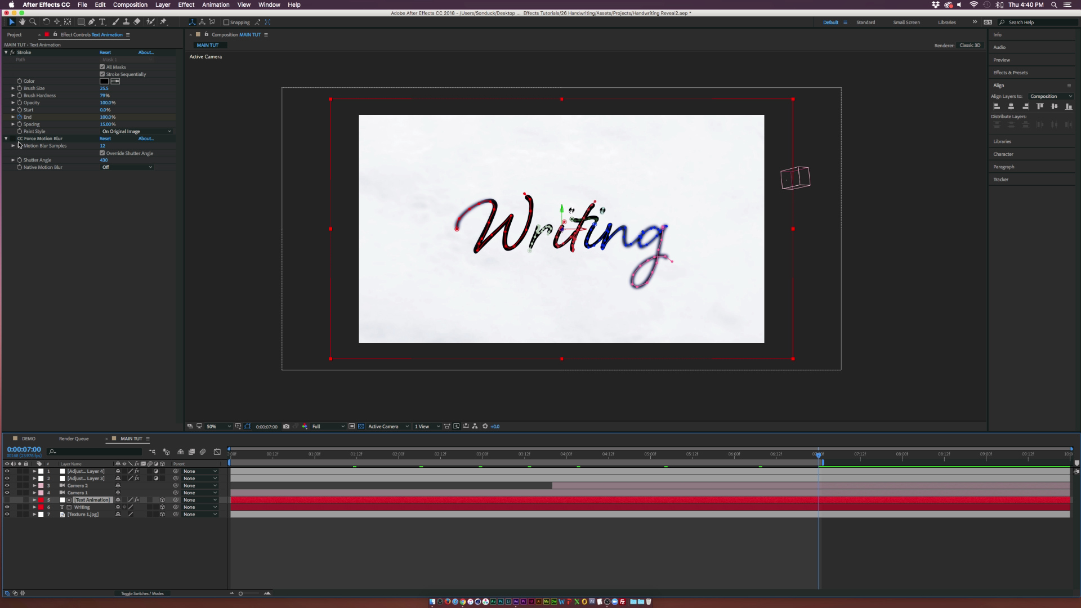Uncheck the Stroke Sequentially option
Screen dimensions: 1081x608
click(x=103, y=74)
